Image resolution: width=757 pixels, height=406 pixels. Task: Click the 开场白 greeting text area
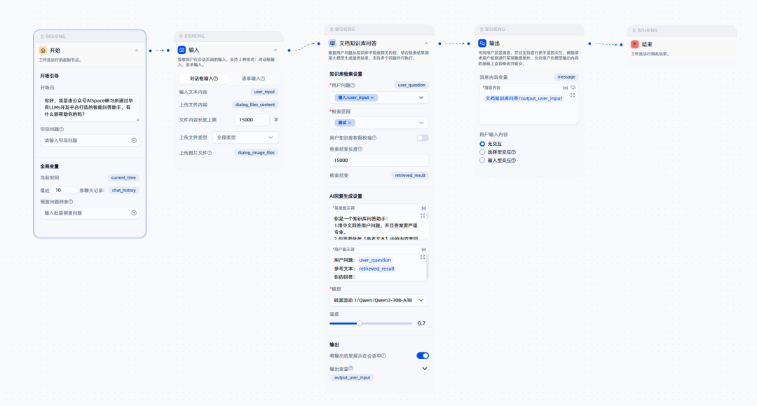[x=90, y=108]
